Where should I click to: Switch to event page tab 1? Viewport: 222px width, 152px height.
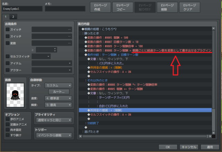[x=6, y=17]
